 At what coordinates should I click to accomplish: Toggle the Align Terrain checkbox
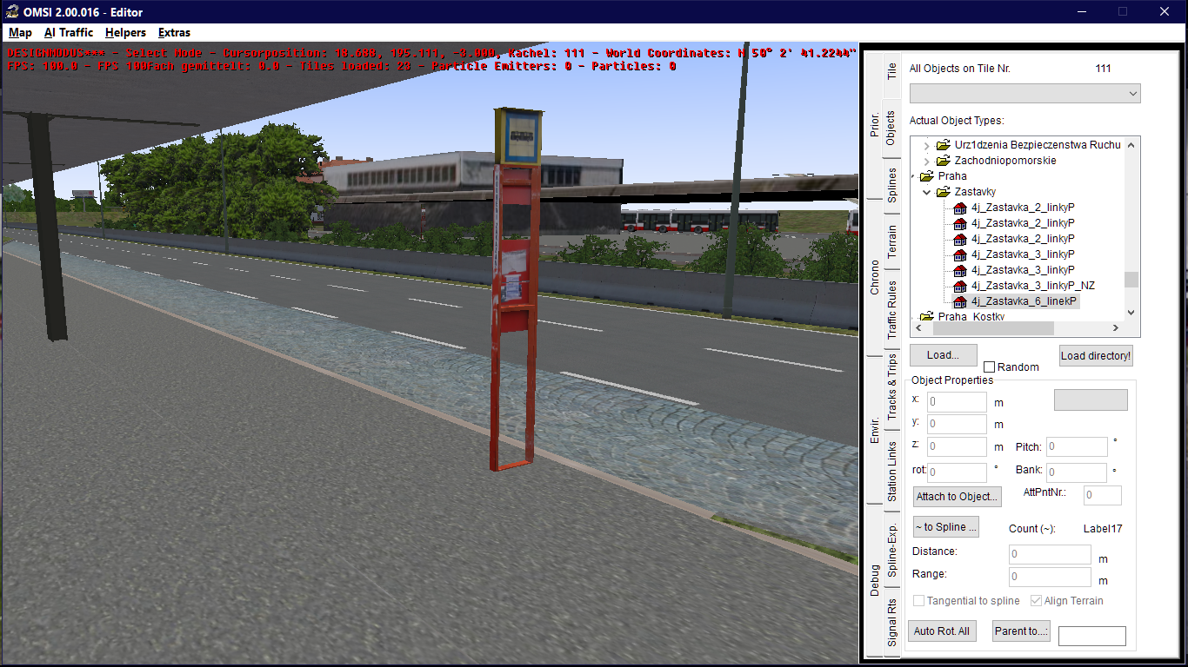(x=1036, y=601)
